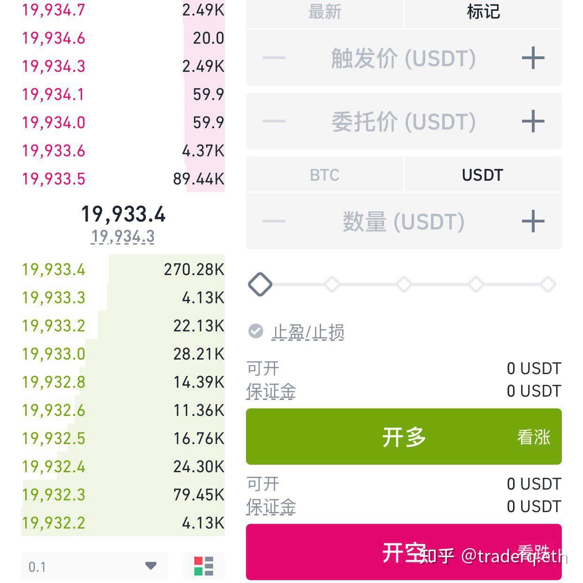Viewport: 583px width, 583px height.
Task: Switch to the 标记 price tab
Action: click(x=483, y=13)
